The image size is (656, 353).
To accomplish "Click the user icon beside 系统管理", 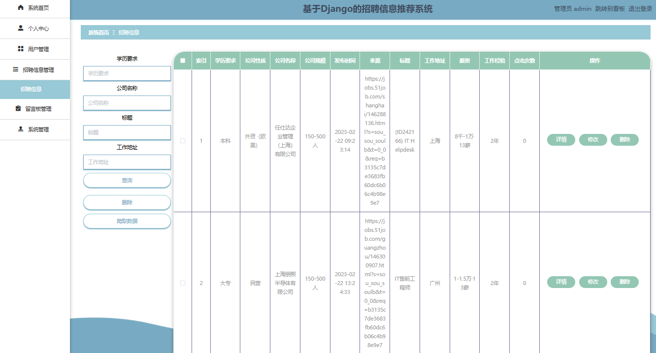I will 20,129.
